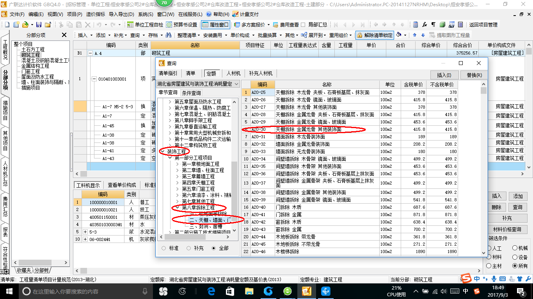The width and height of the screenshot is (533, 299).
Task: Switch to the 清单指引 tab in query dialog
Action: tap(168, 73)
